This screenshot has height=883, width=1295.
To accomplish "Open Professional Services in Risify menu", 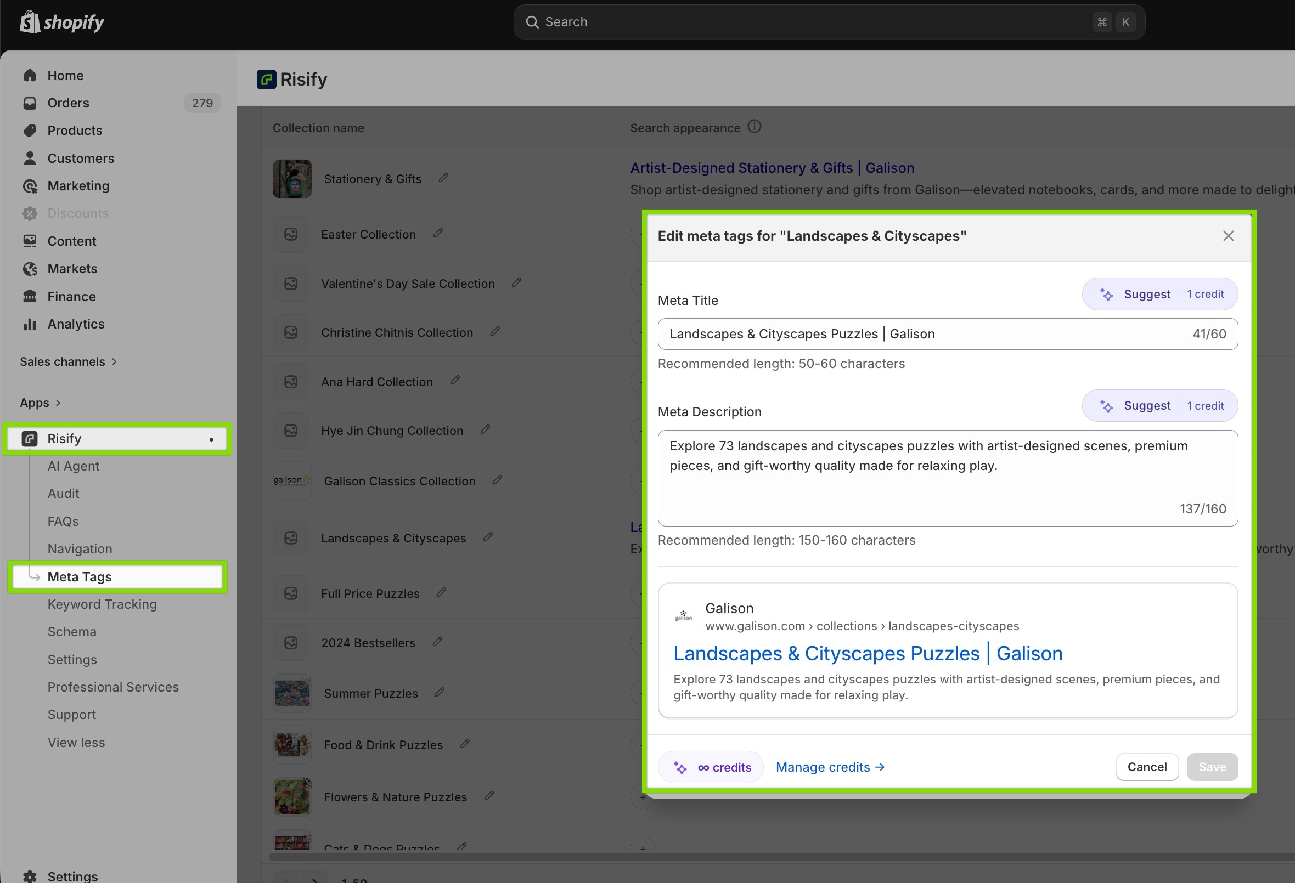I will click(113, 687).
